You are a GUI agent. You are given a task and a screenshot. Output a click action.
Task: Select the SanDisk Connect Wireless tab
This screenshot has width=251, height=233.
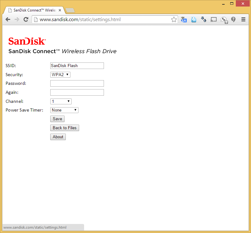pyautogui.click(x=34, y=10)
